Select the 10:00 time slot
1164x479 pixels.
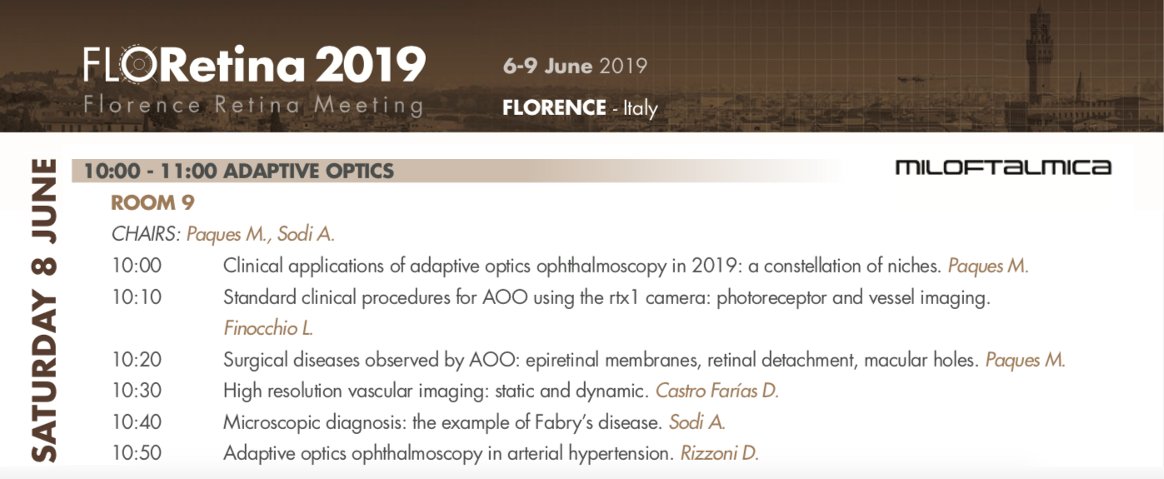click(x=137, y=267)
